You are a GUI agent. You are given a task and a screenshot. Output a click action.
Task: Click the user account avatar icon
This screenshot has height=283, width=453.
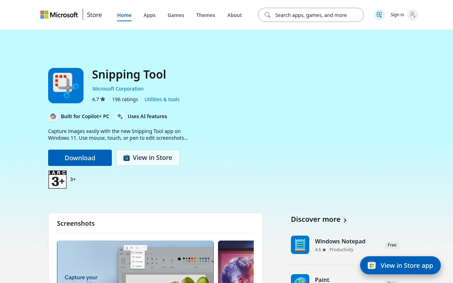tap(413, 15)
